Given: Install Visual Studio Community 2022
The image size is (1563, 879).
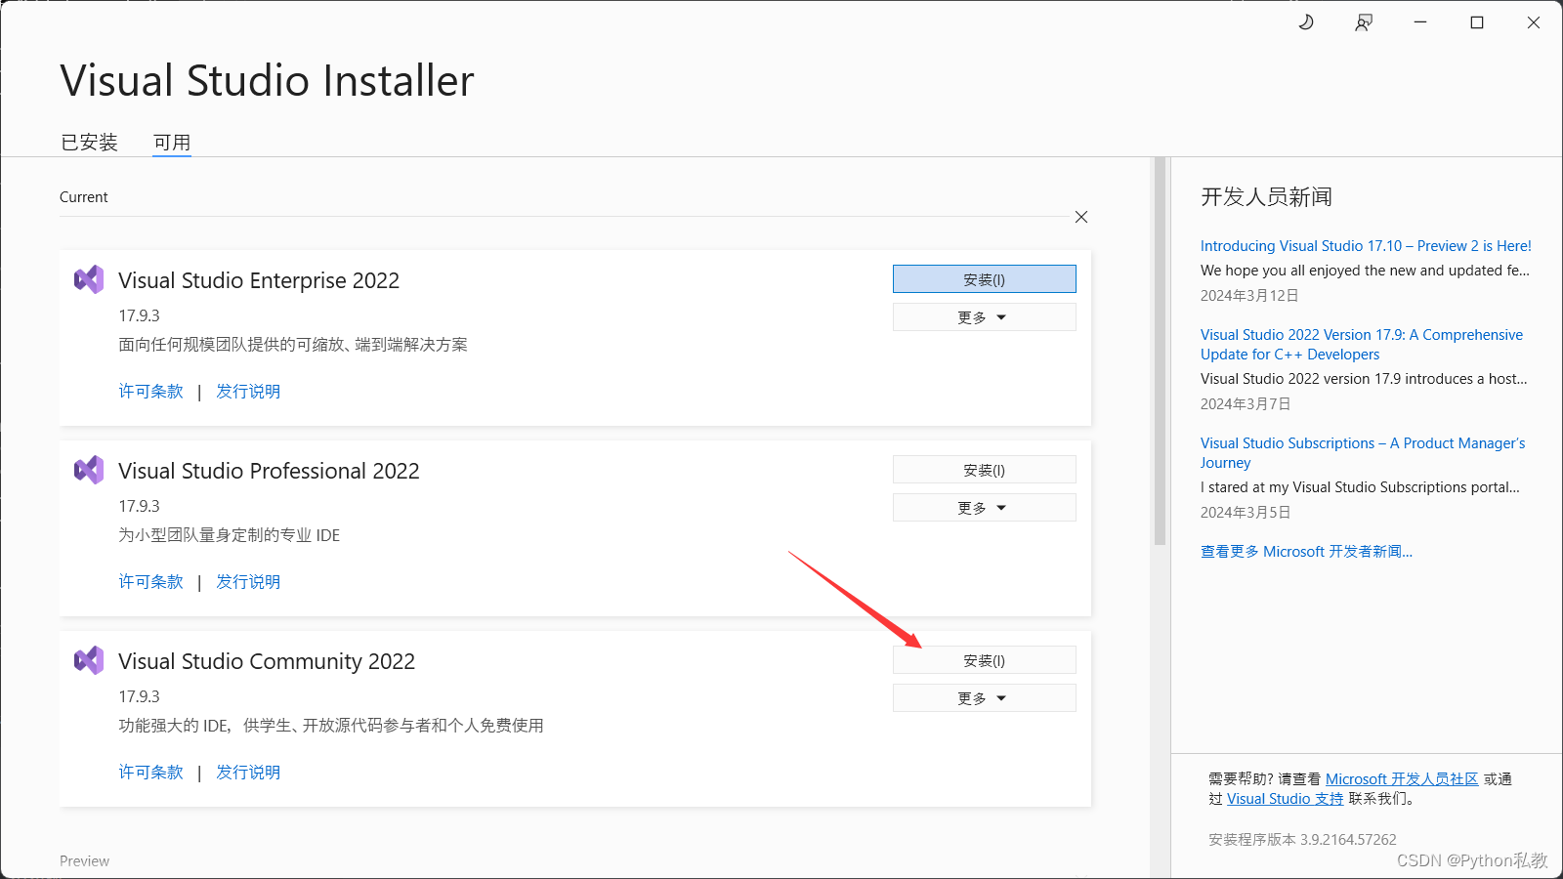Looking at the screenshot, I should tap(985, 660).
